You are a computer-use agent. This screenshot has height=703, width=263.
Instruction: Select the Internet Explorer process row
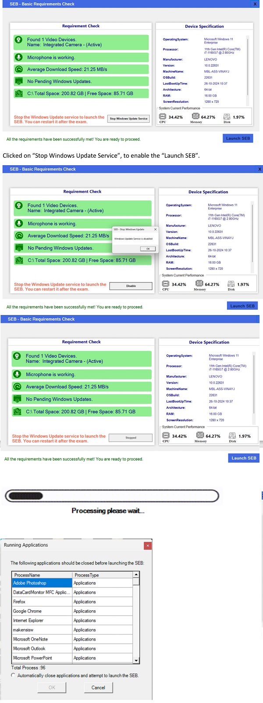[x=73, y=620]
